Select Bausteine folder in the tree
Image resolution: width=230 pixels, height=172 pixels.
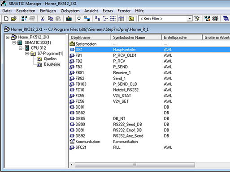(x=52, y=64)
